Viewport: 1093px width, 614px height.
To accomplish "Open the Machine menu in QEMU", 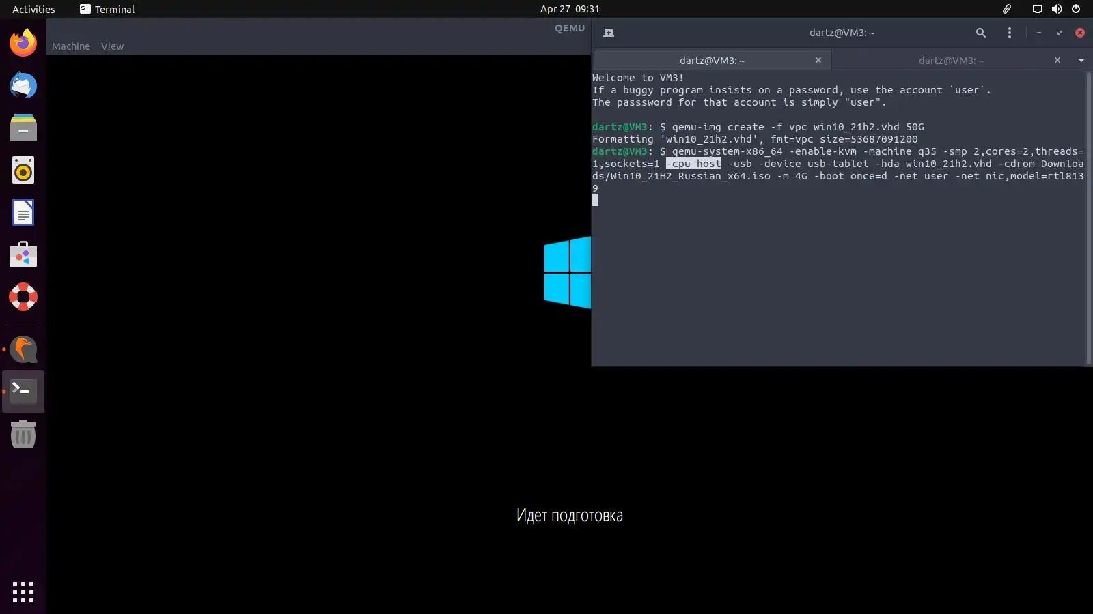I will 71,46.
